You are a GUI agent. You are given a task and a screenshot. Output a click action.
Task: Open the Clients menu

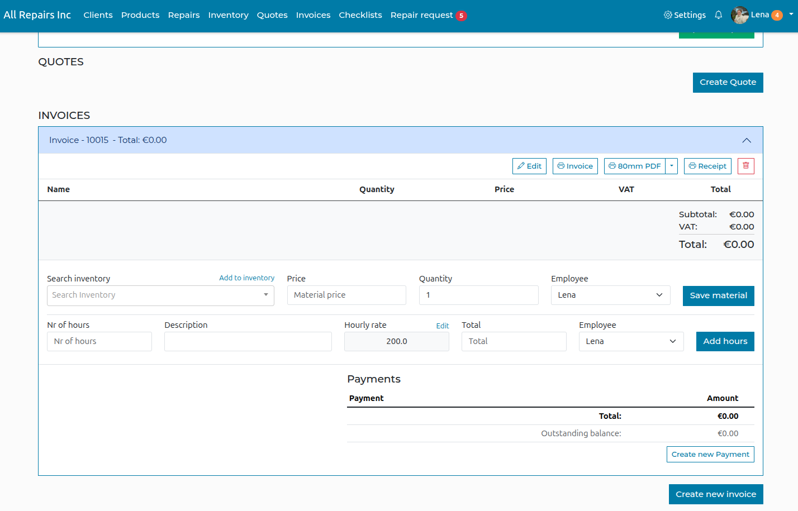(98, 15)
